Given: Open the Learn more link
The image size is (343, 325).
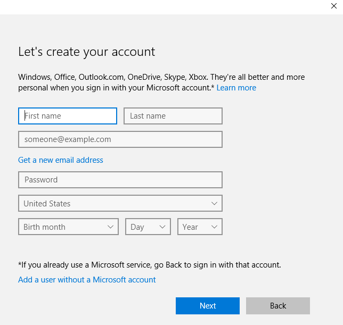Looking at the screenshot, I should coord(236,88).
